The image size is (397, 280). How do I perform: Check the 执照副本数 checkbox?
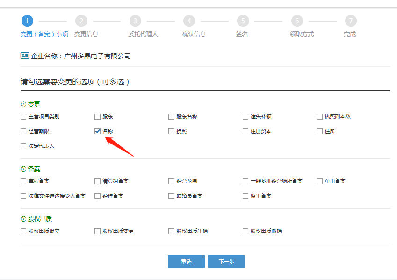(319, 116)
